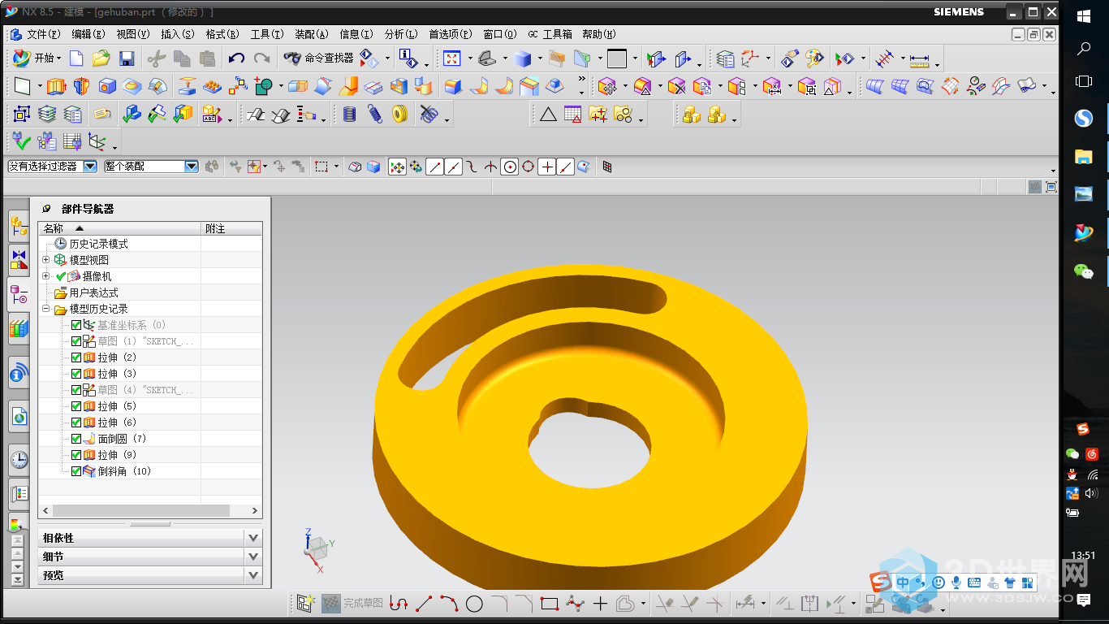The image size is (1109, 624).
Task: Click the Sketch Point plus icon
Action: [x=600, y=604]
